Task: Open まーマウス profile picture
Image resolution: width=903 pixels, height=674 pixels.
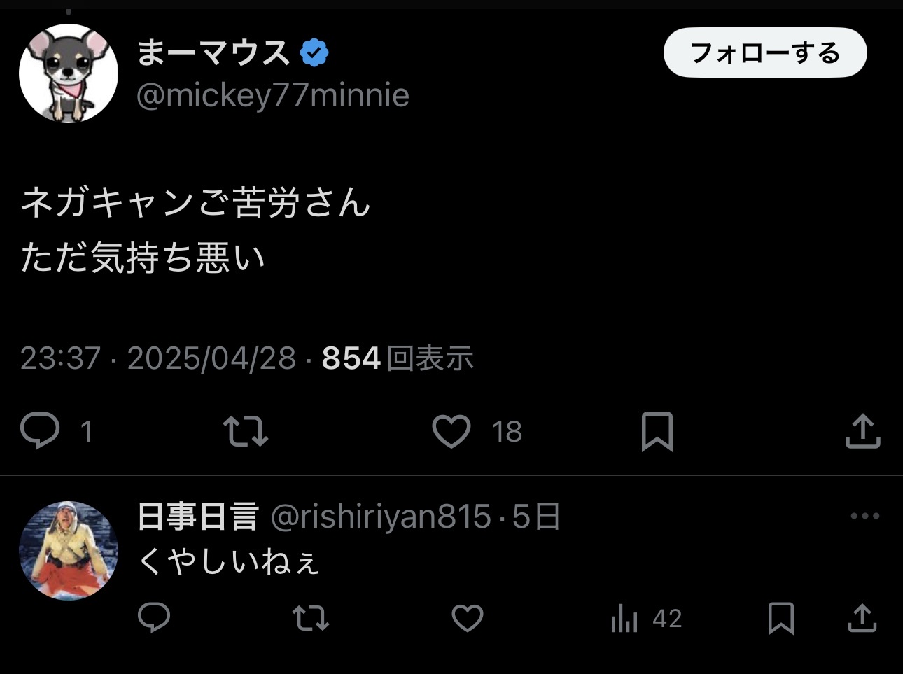Action: pyautogui.click(x=69, y=73)
